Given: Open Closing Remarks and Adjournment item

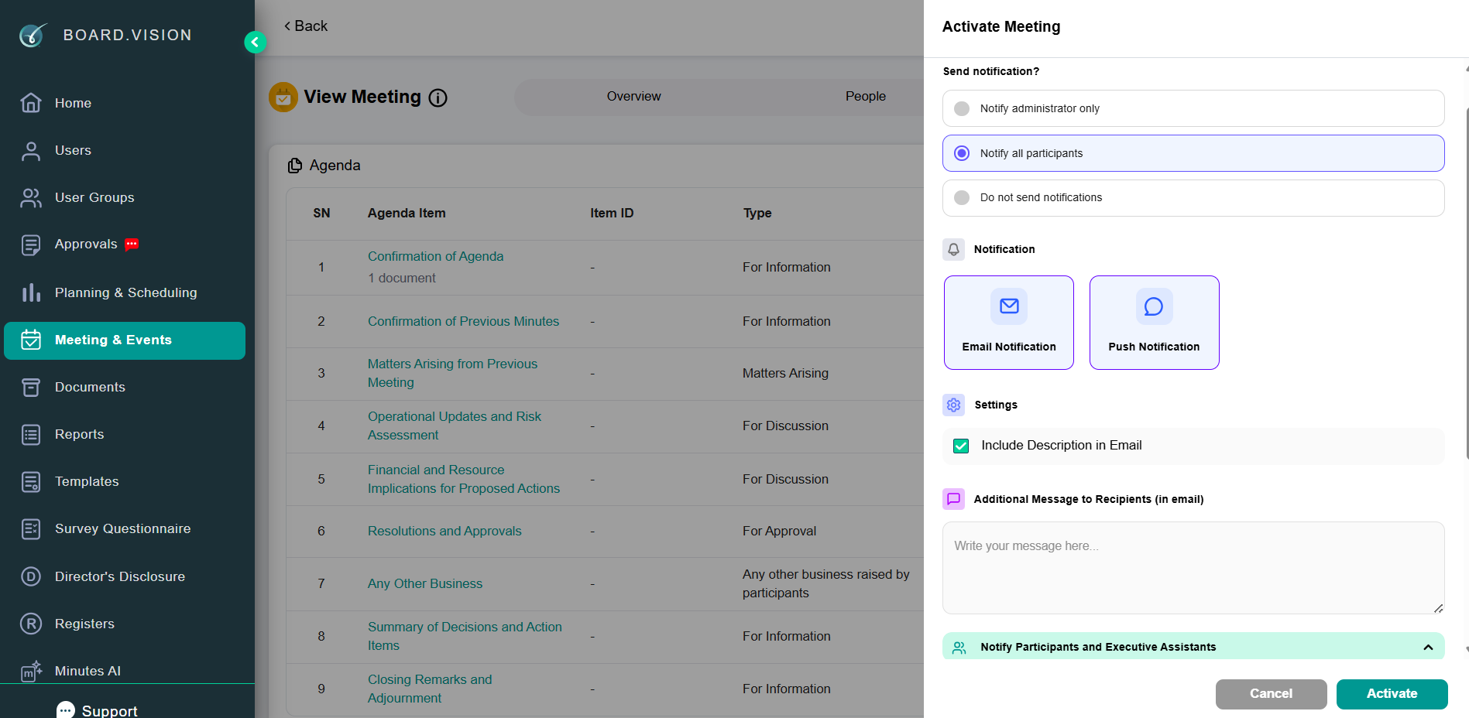Looking at the screenshot, I should pos(430,689).
